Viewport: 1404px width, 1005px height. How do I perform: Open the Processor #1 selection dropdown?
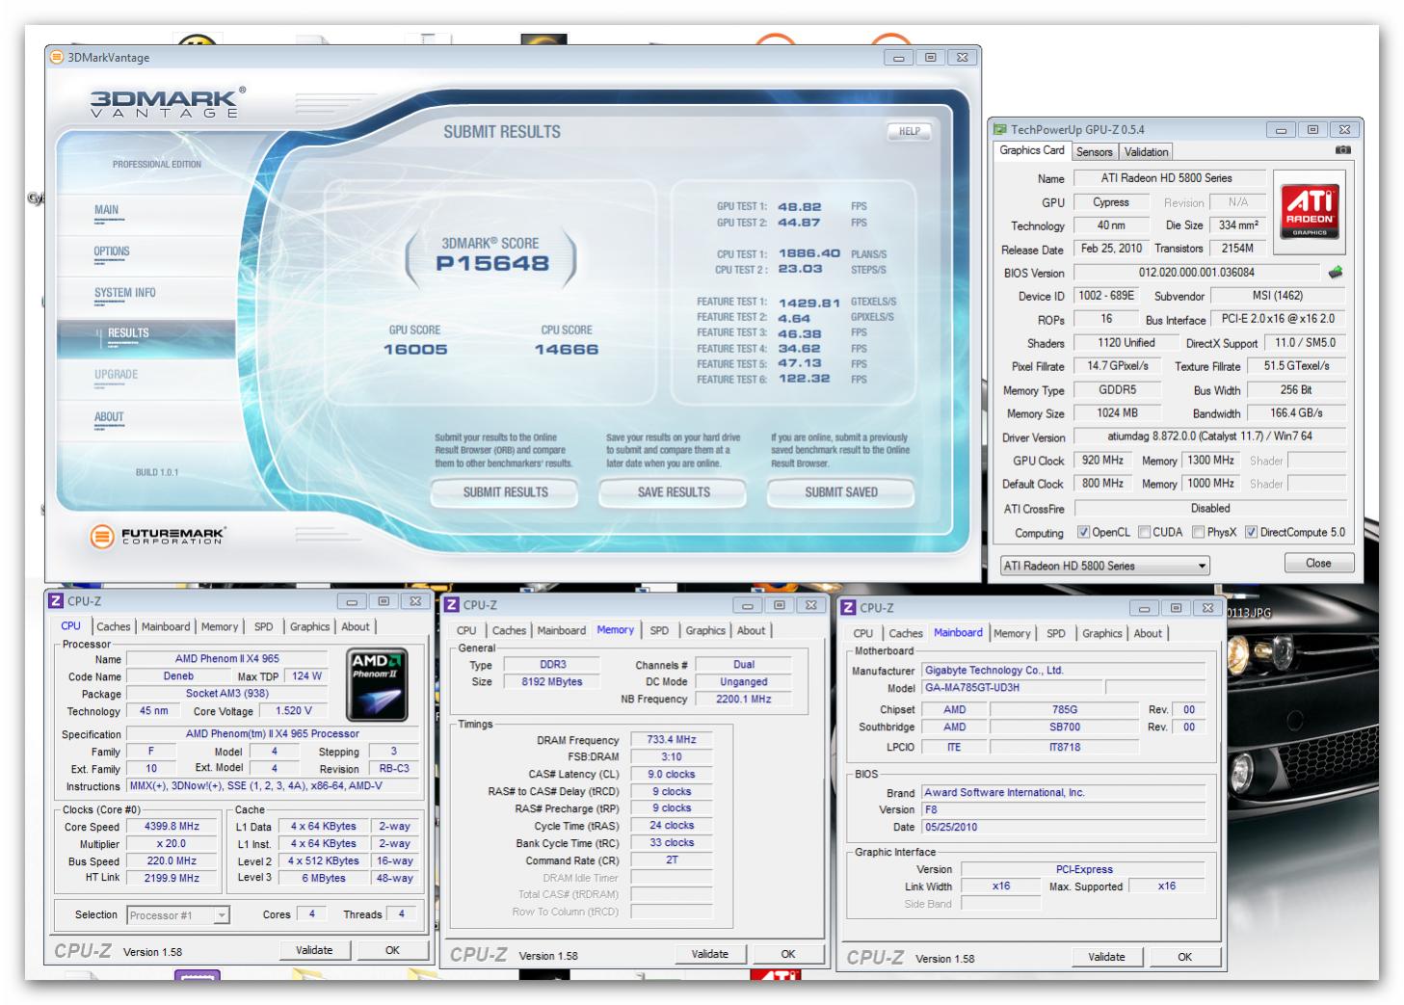click(x=177, y=915)
